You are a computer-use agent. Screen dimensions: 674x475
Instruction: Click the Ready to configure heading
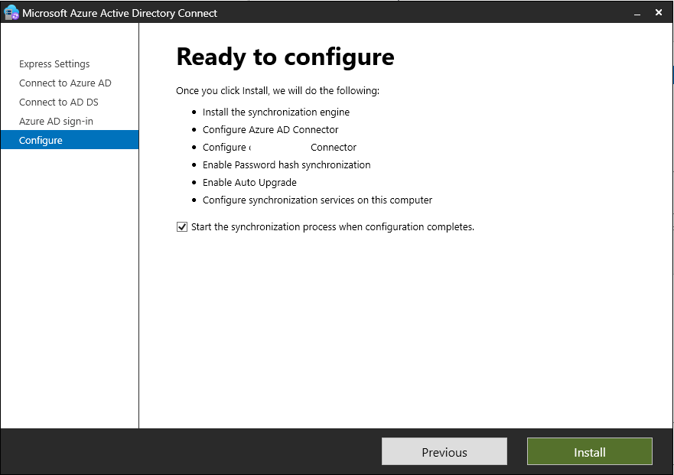click(285, 57)
